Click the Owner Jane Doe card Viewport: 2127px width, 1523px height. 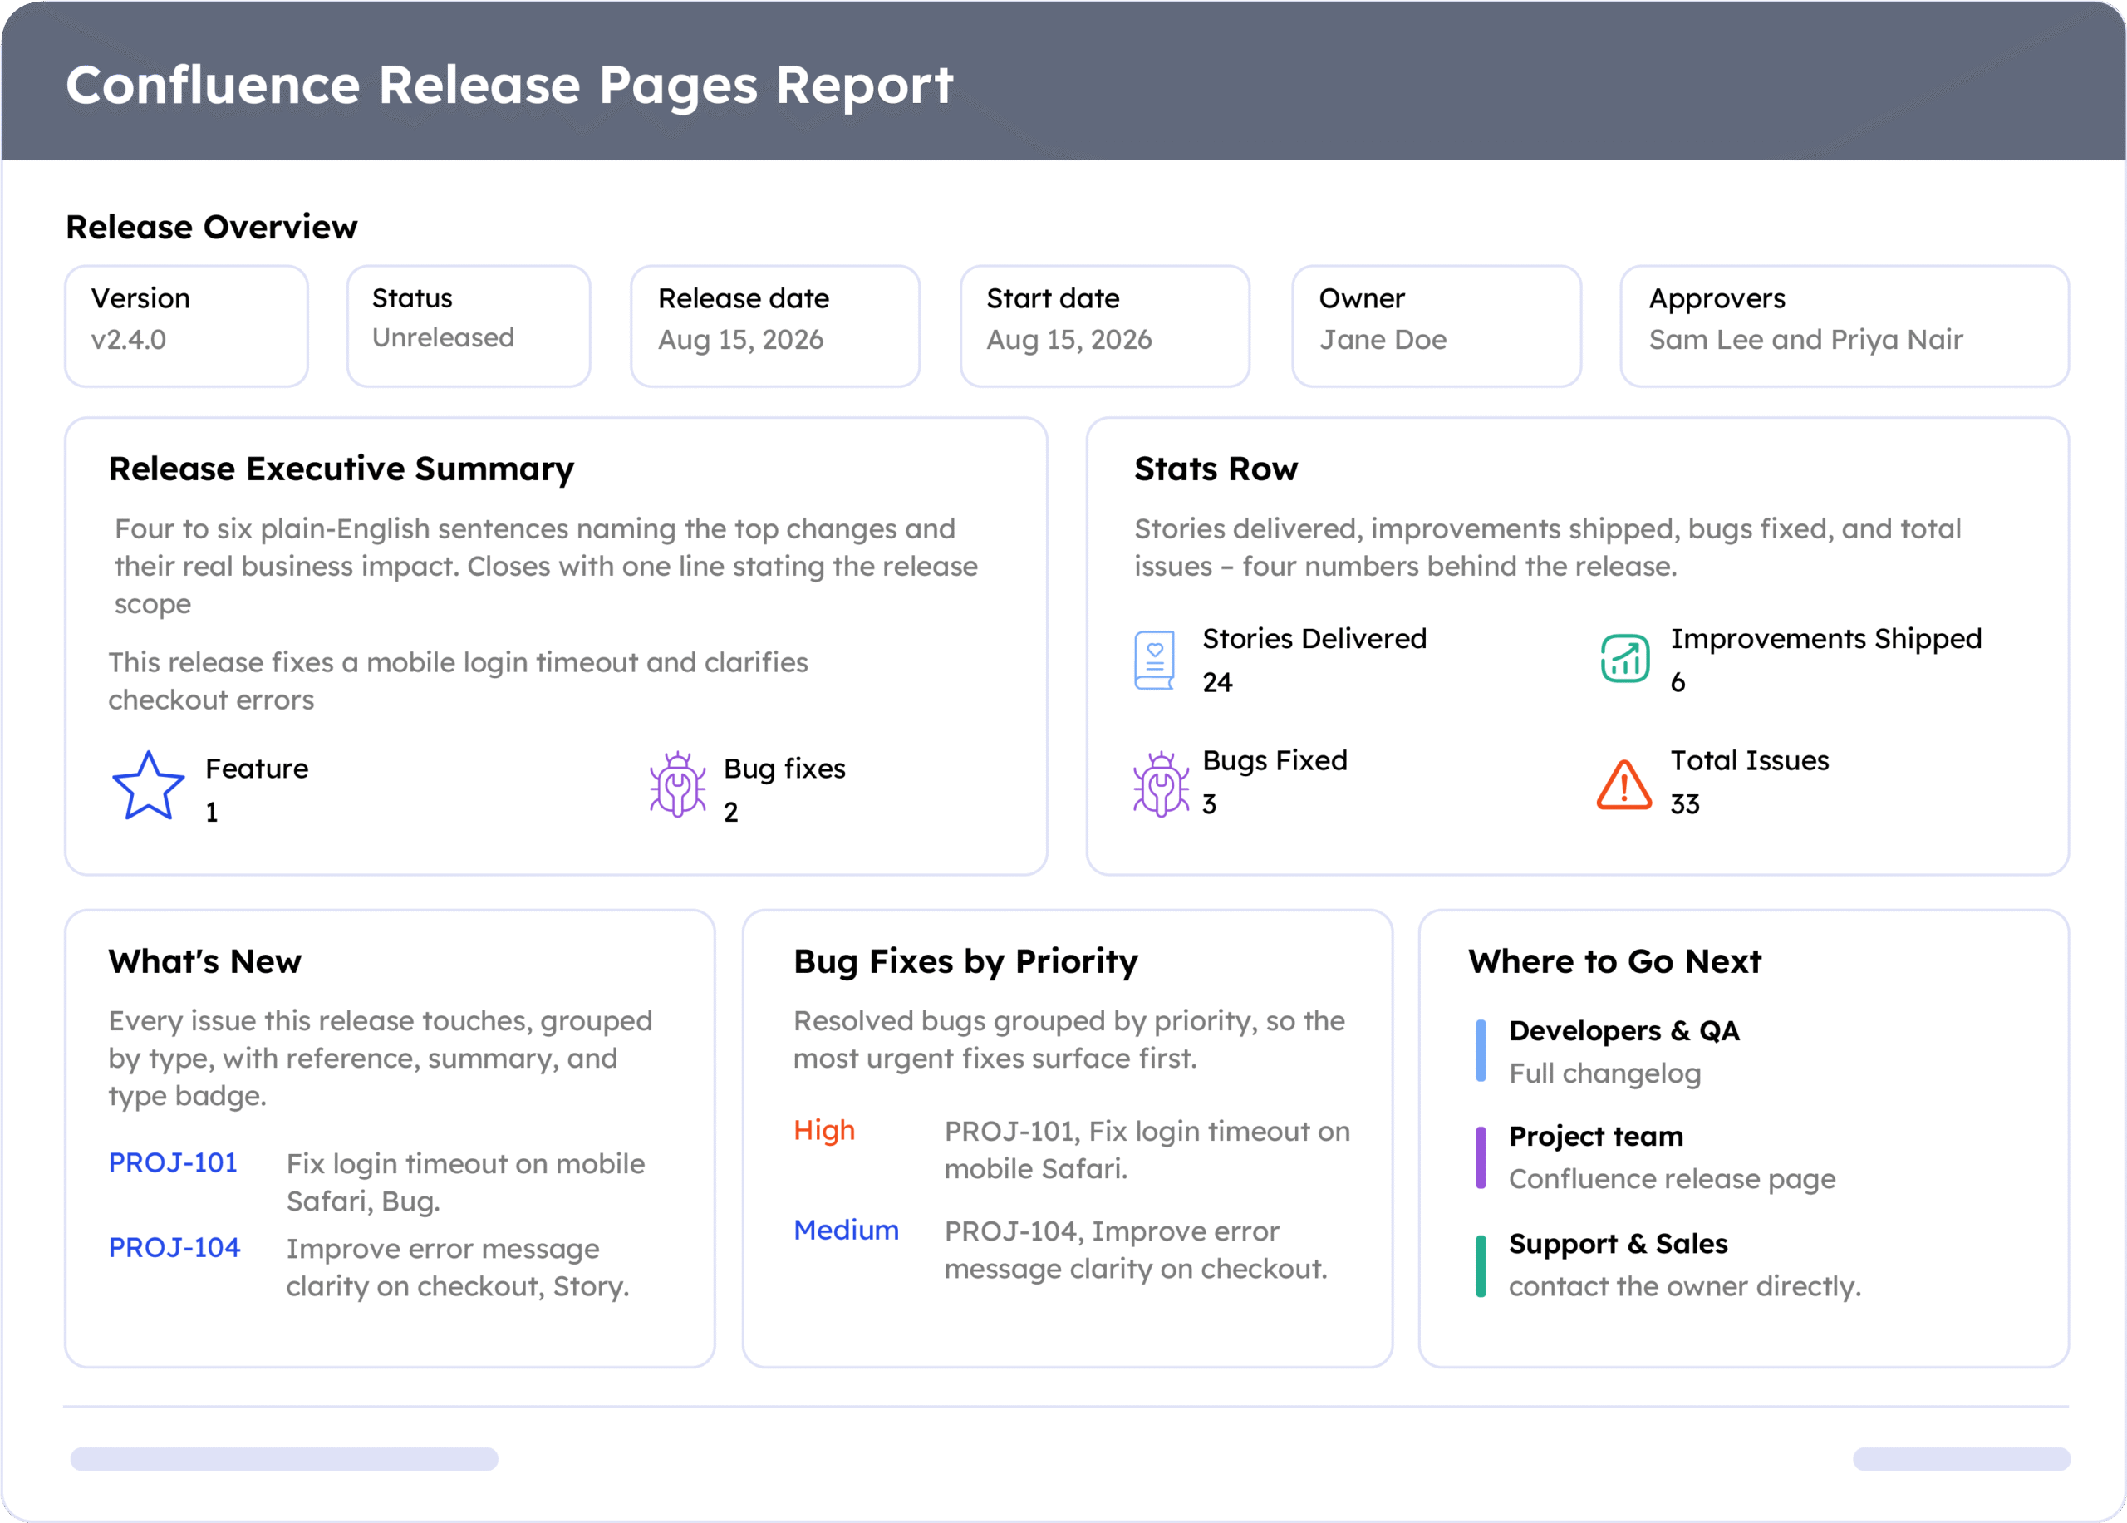point(1437,327)
